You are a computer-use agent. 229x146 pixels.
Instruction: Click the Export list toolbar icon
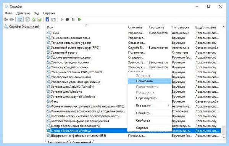coord(39,19)
